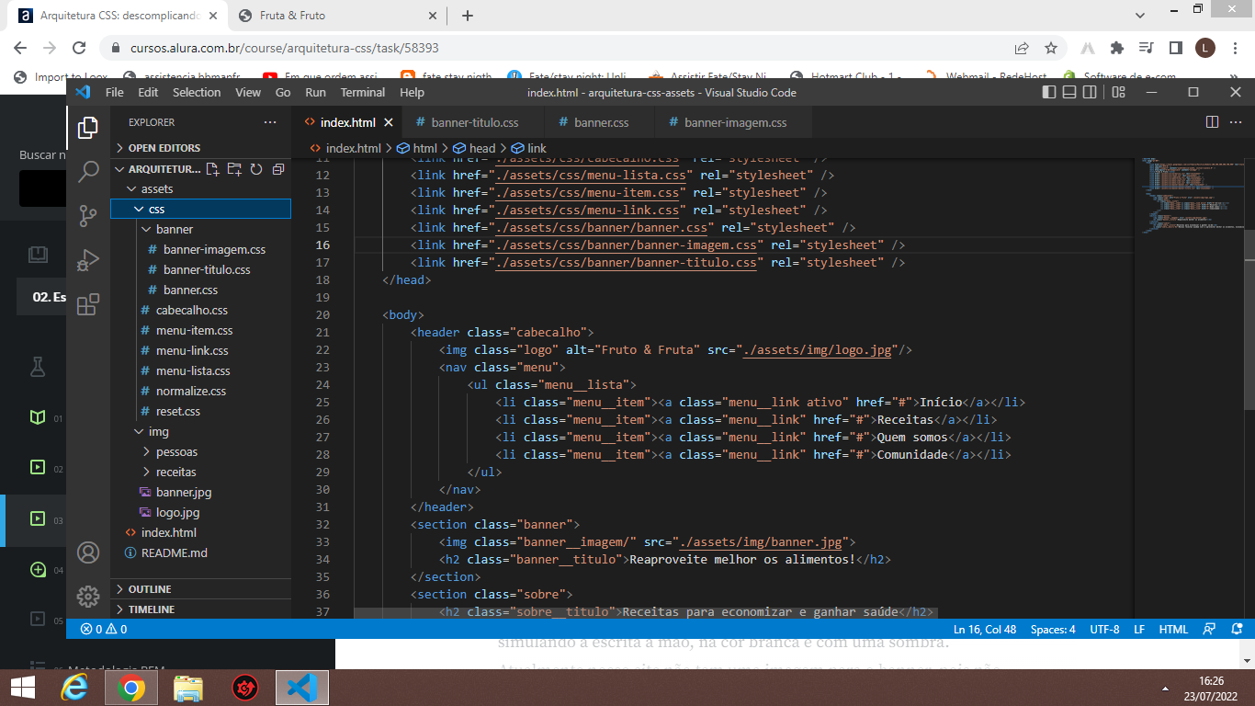The image size is (1255, 706).
Task: Split the editor to the right
Action: pyautogui.click(x=1212, y=122)
